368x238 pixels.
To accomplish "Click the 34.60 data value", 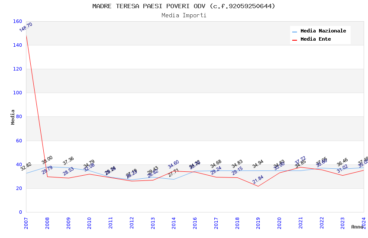I will click(174, 164).
